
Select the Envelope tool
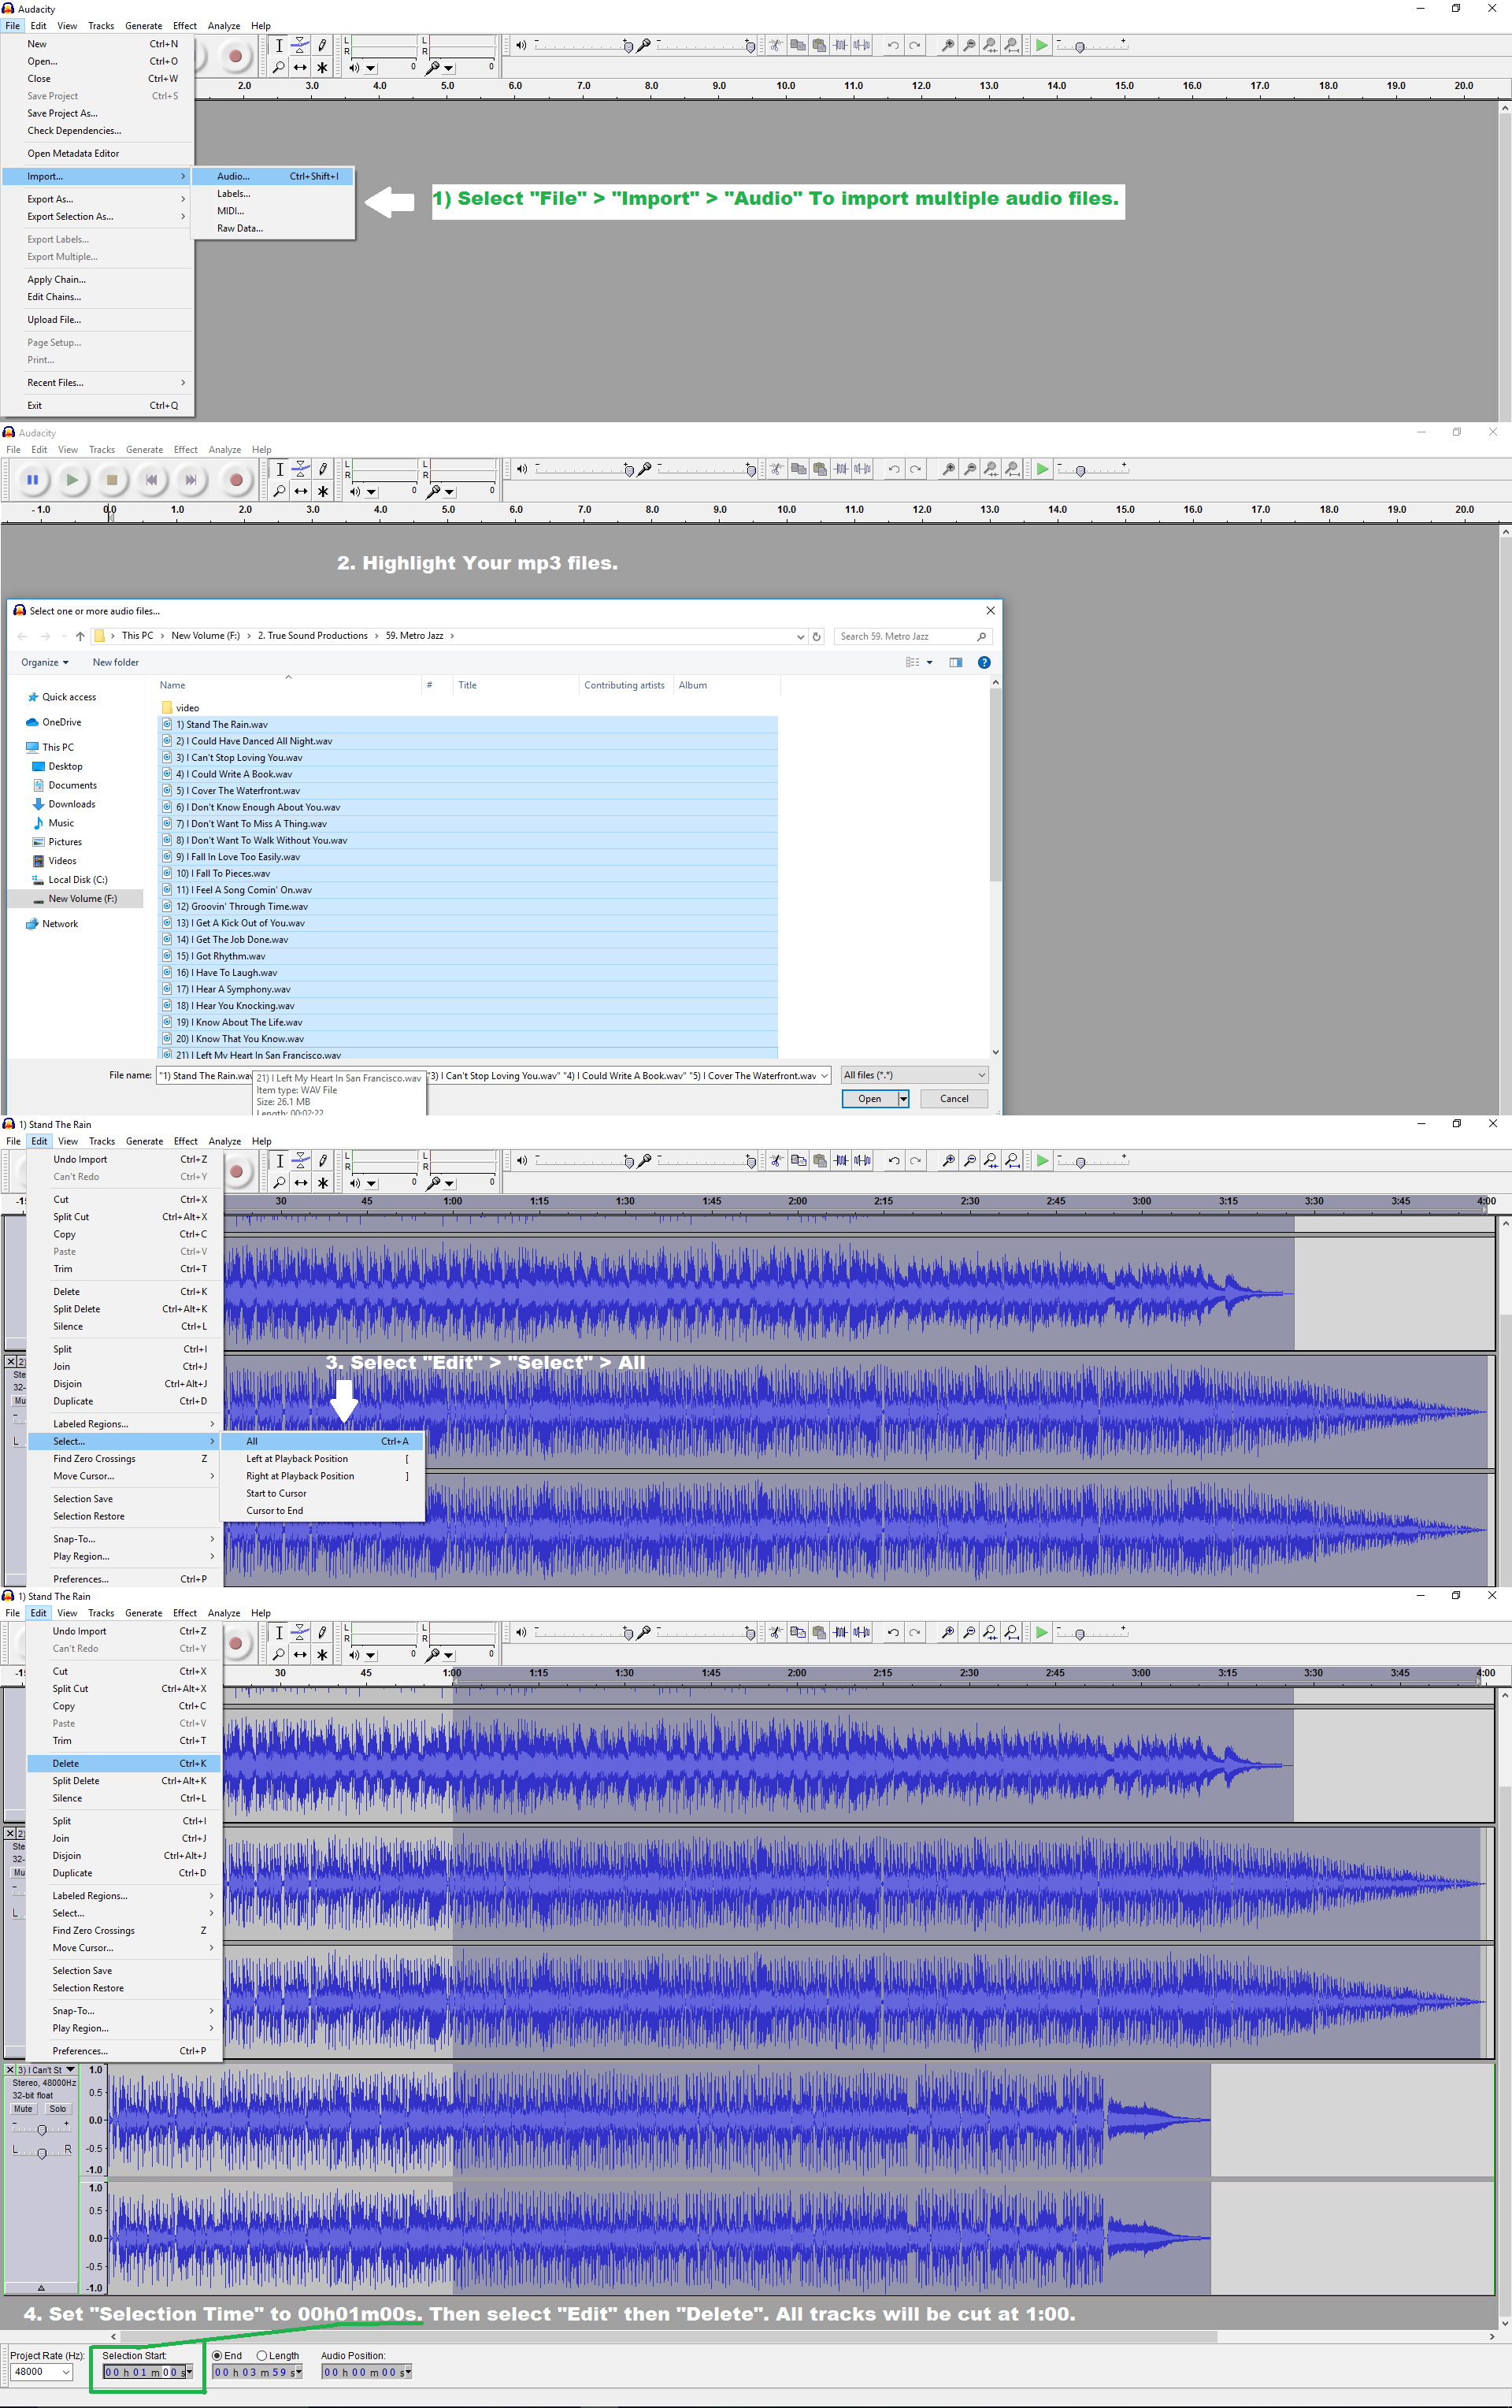(x=301, y=469)
